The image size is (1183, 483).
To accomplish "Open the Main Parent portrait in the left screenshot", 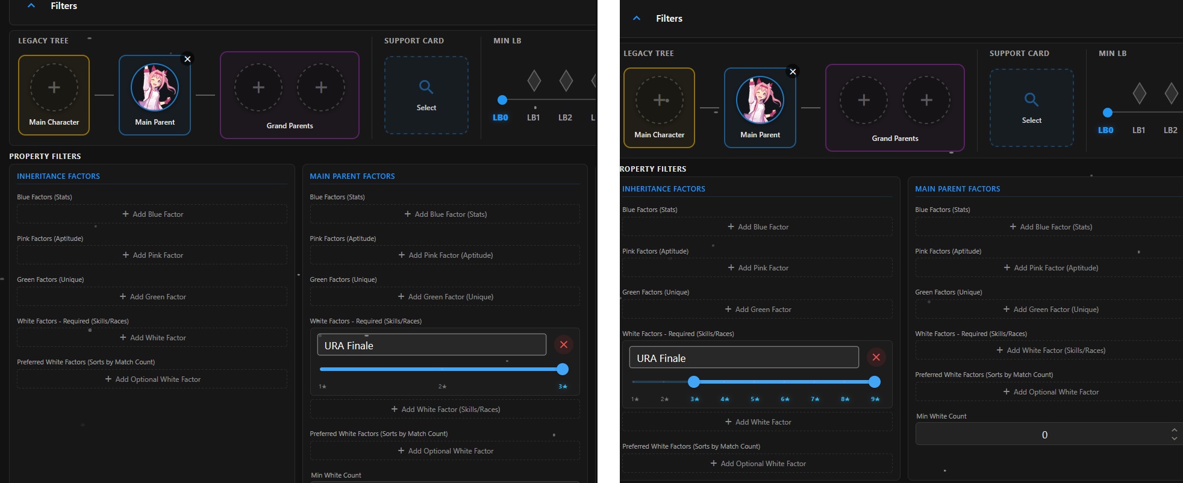I will 155,88.
